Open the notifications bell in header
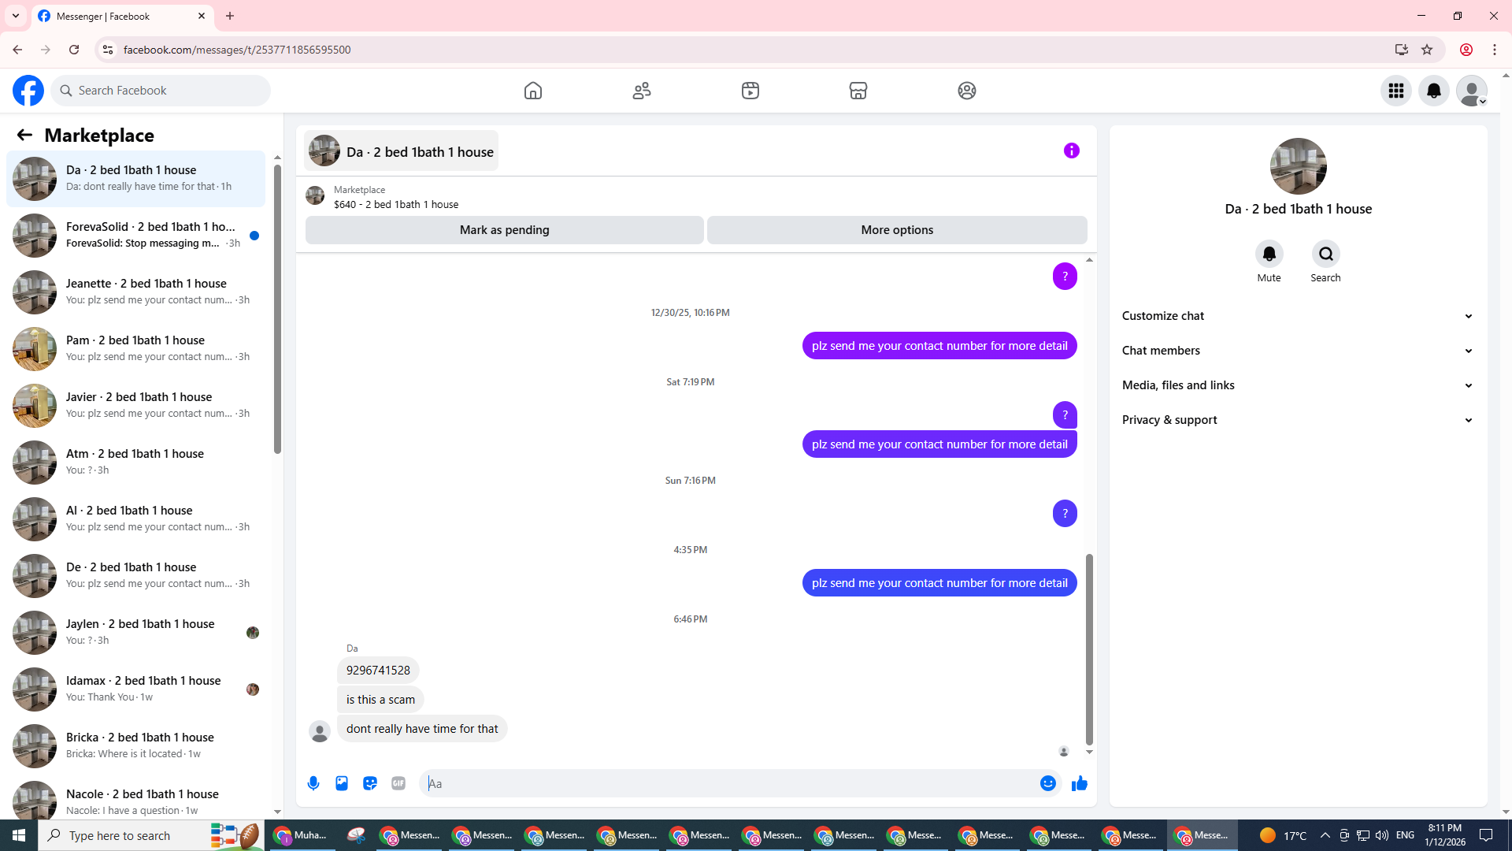The image size is (1512, 851). pyautogui.click(x=1433, y=91)
